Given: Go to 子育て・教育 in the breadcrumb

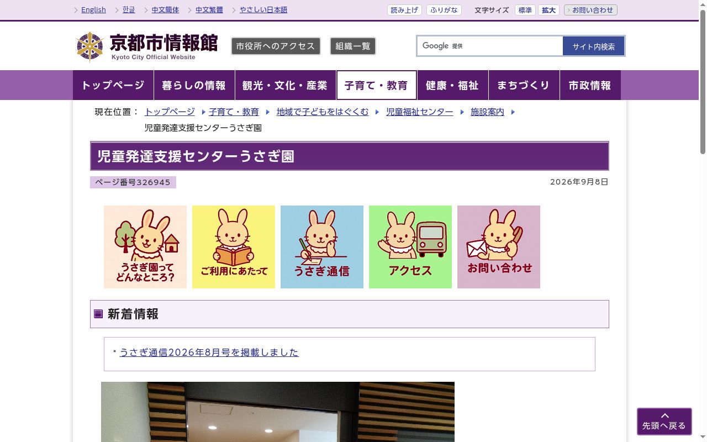Looking at the screenshot, I should 234,112.
